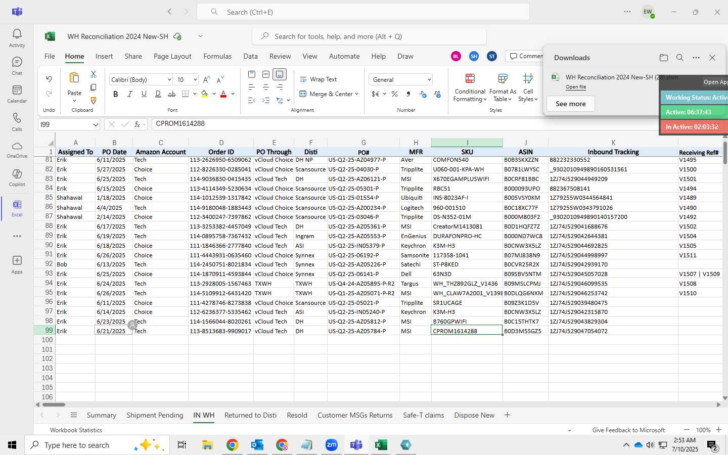Open Apps in the Teams sidebar

17,264
